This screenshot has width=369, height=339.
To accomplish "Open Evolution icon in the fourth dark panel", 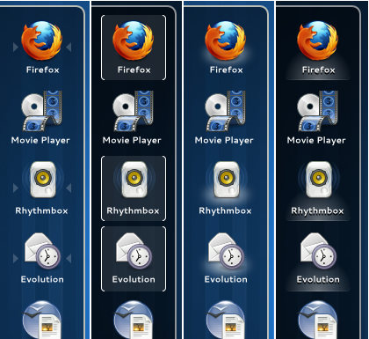I will pyautogui.click(x=318, y=251).
